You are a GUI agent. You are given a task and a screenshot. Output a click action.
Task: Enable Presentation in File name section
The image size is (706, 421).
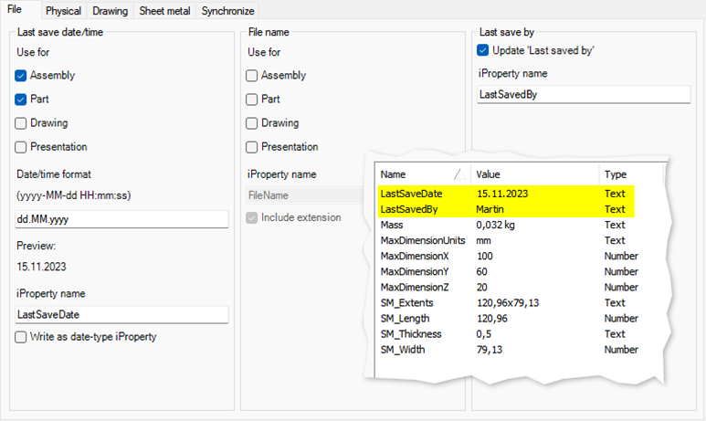point(252,147)
